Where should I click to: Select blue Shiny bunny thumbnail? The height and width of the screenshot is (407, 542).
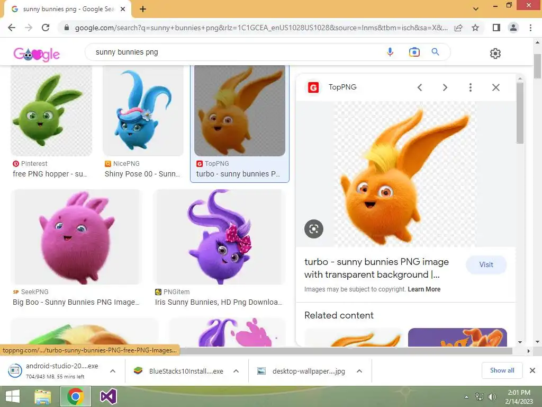pyautogui.click(x=143, y=111)
